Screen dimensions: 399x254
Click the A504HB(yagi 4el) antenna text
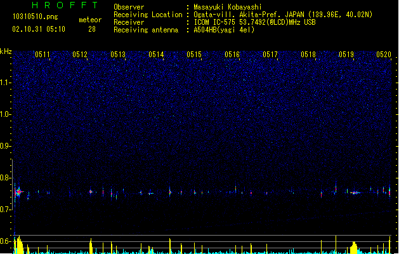pyautogui.click(x=224, y=30)
